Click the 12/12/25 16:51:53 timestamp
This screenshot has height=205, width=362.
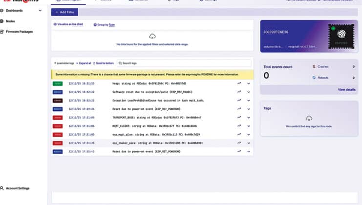point(82,83)
